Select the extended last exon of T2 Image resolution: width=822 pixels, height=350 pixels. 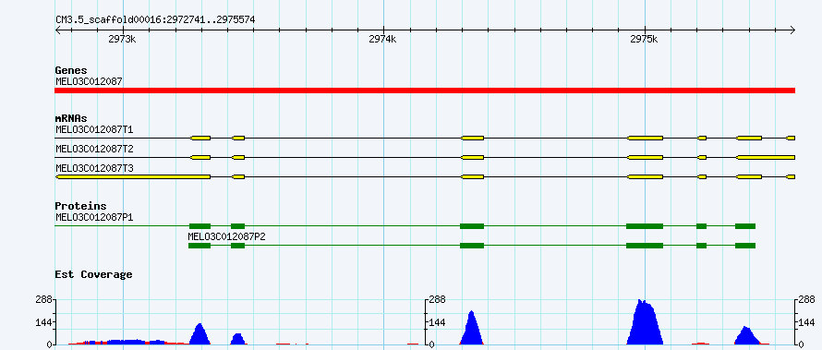766,157
